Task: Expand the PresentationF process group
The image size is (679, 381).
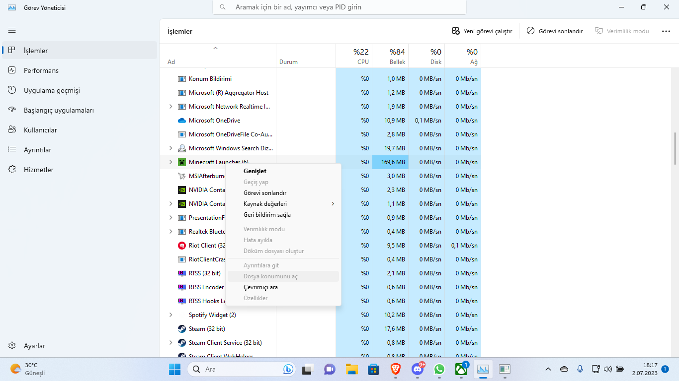Action: click(x=170, y=218)
